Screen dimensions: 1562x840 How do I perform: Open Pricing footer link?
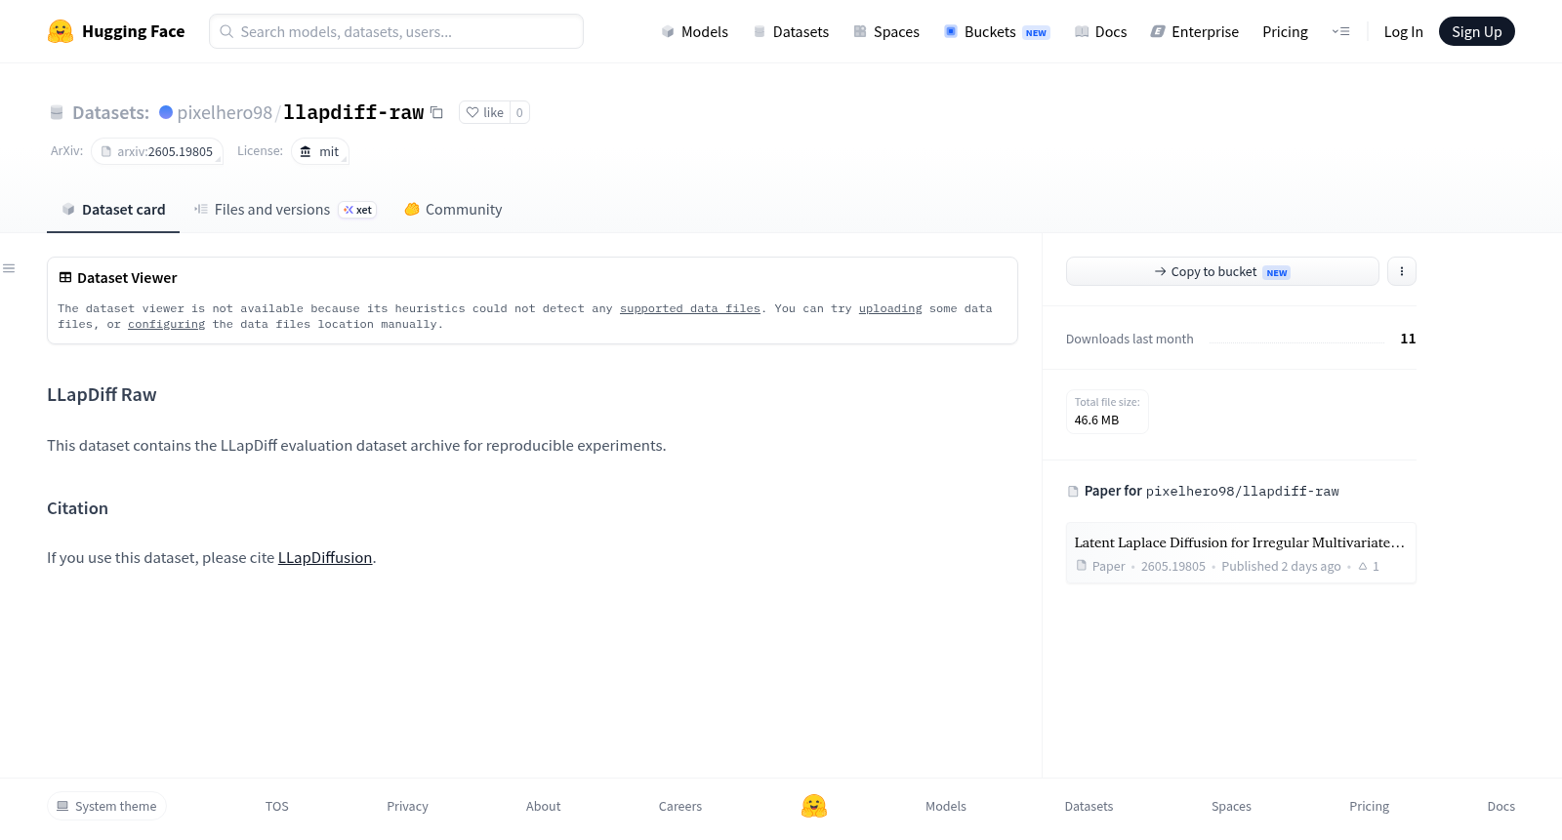point(1369,806)
